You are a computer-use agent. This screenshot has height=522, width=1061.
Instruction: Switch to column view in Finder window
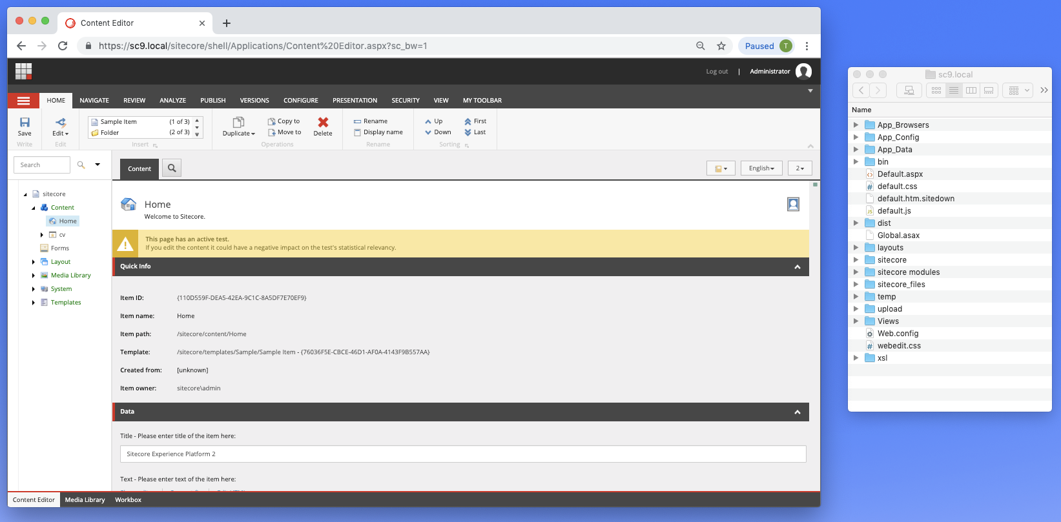[971, 90]
